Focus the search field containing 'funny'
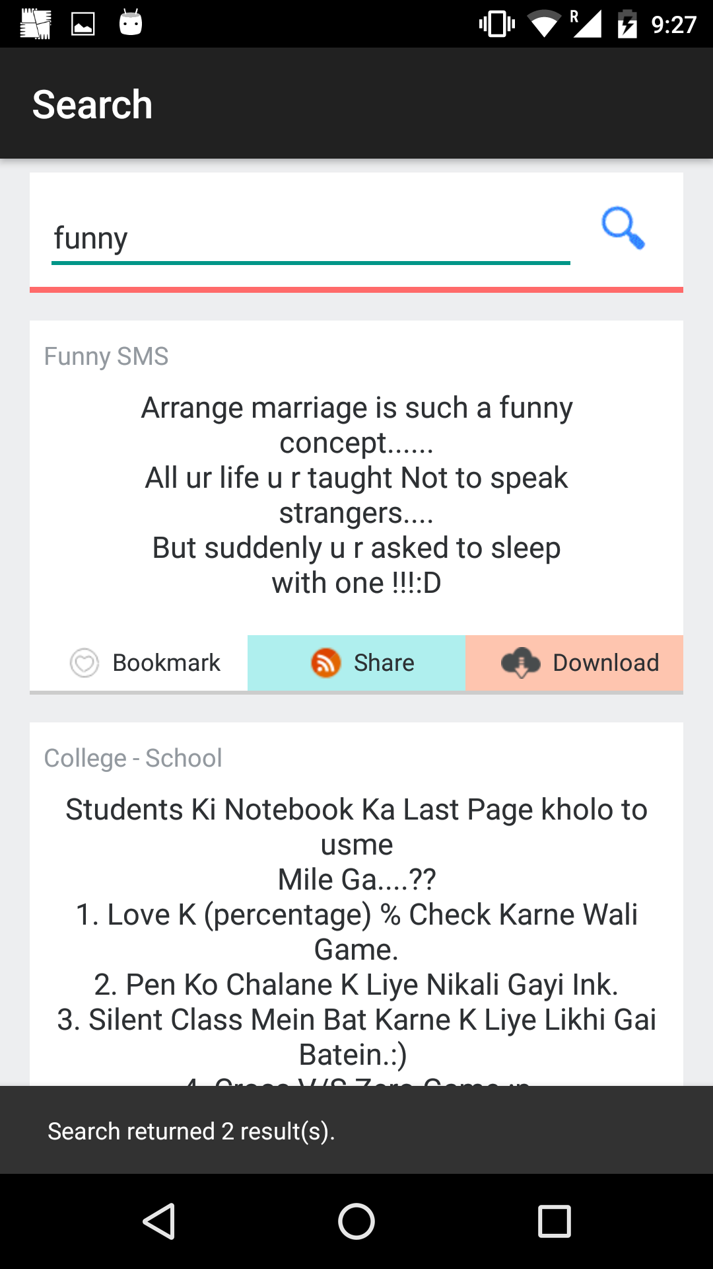This screenshot has height=1269, width=713. [310, 239]
